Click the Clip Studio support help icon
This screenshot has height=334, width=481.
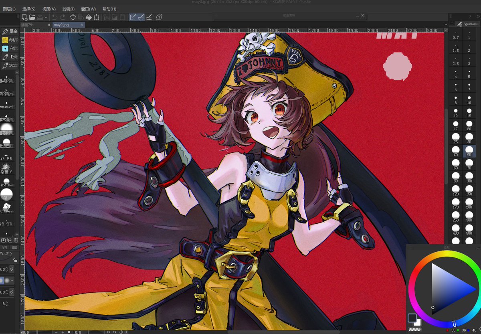tap(159, 17)
